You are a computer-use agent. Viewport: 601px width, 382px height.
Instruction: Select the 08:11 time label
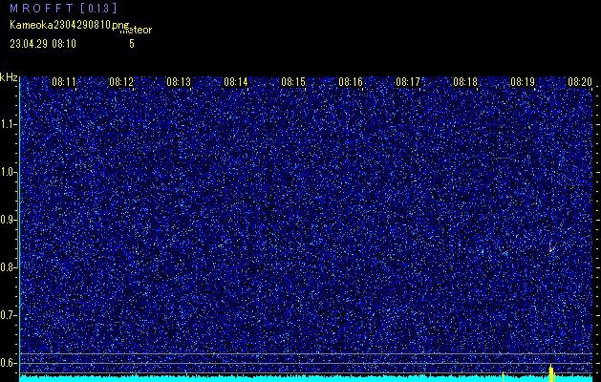64,82
